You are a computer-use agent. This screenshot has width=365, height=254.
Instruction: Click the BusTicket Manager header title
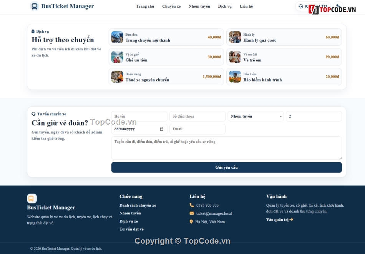[68, 6]
